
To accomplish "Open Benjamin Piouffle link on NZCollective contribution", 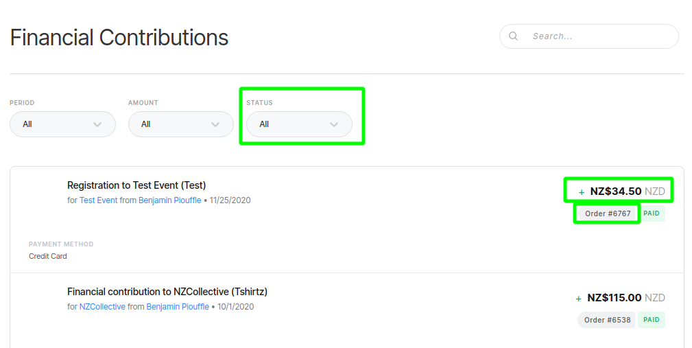I will [178, 307].
